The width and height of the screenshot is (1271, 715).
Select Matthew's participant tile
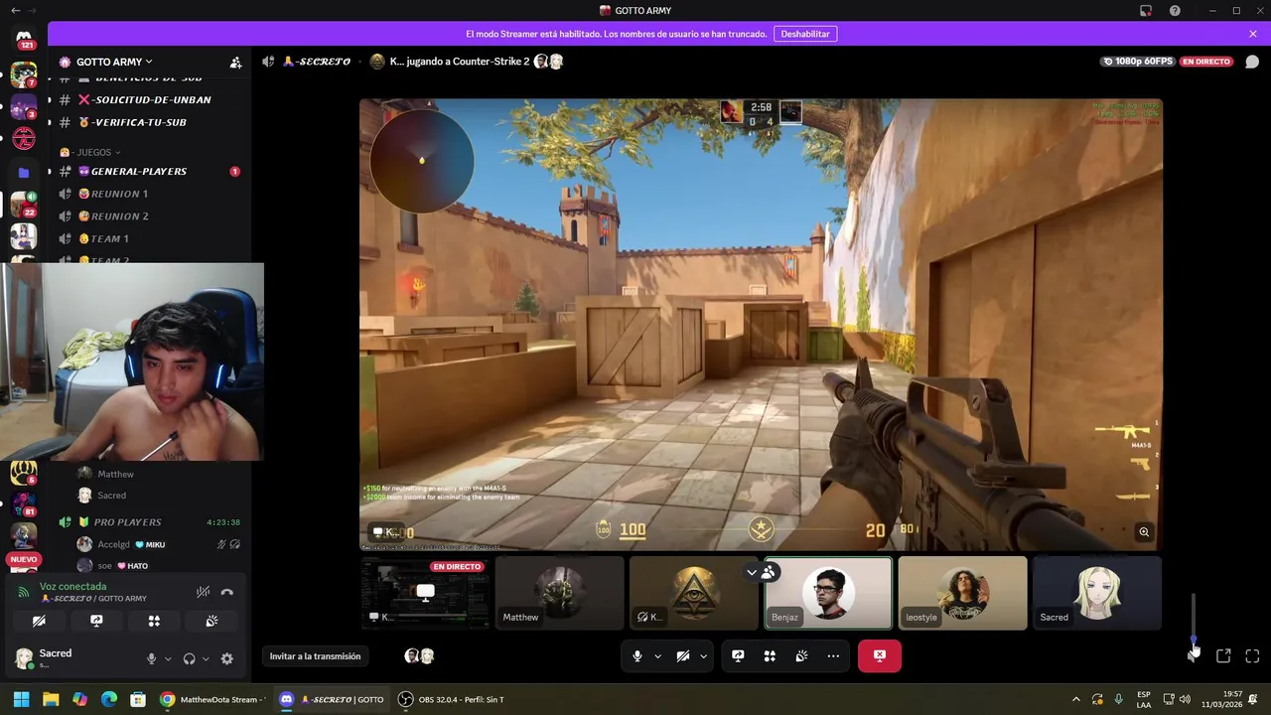pyautogui.click(x=560, y=593)
